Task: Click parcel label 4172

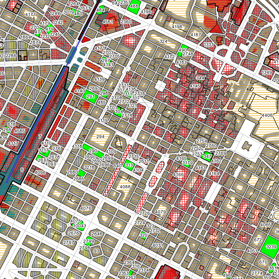Action: [169, 57]
